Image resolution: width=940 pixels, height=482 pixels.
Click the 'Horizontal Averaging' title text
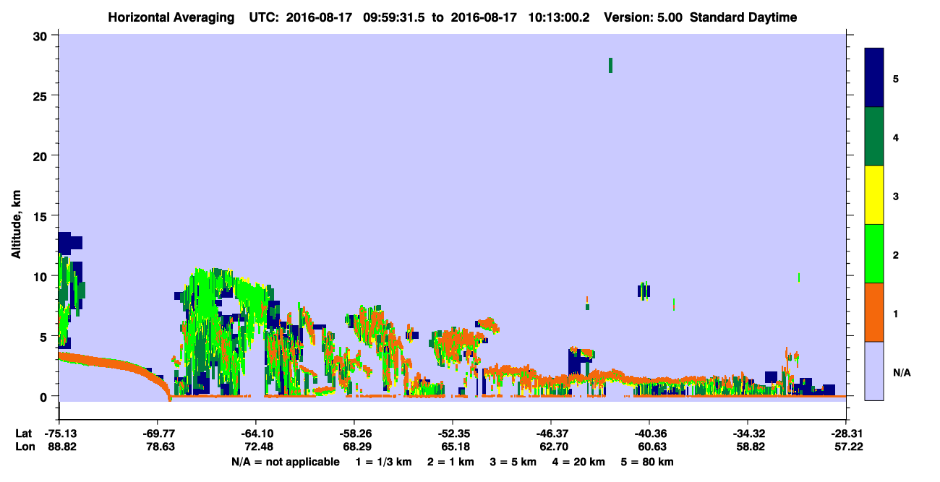point(170,17)
